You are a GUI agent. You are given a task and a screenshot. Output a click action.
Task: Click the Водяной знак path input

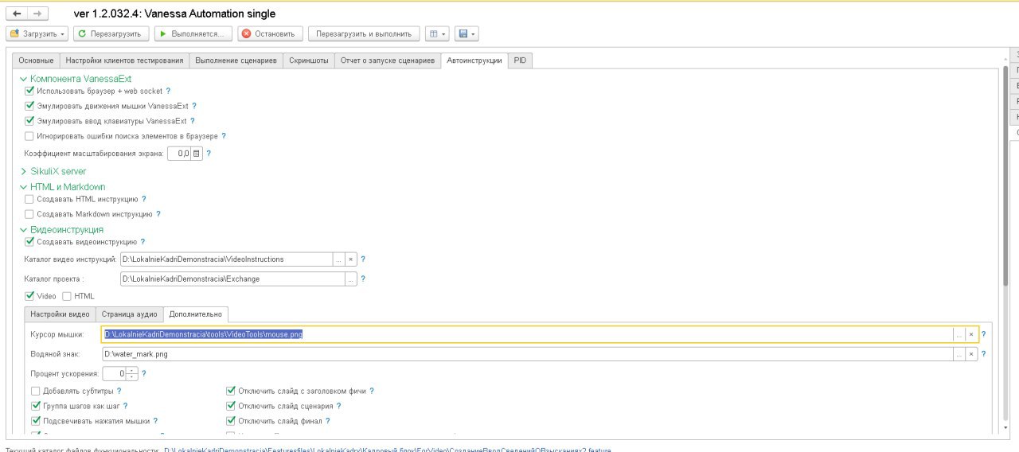coord(528,354)
